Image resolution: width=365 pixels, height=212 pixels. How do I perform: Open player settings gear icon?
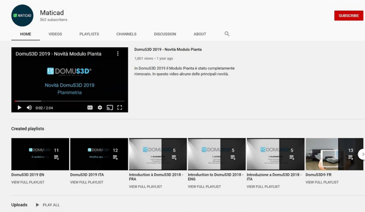click(x=100, y=108)
